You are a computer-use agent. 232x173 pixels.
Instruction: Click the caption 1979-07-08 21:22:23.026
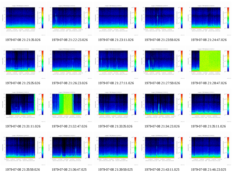70,40
